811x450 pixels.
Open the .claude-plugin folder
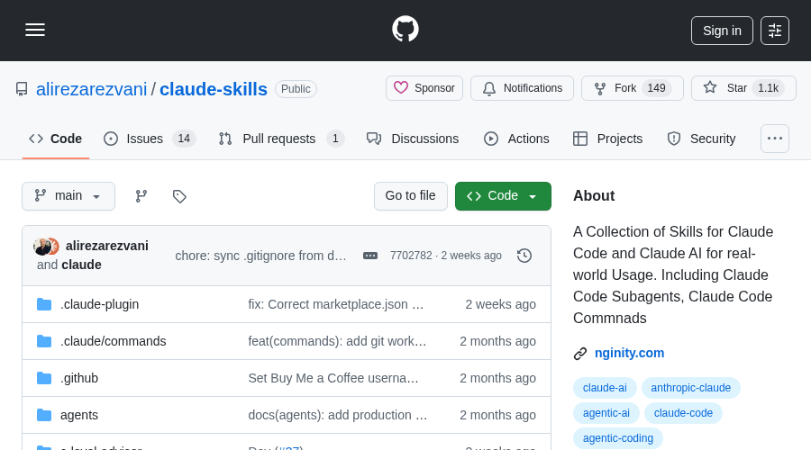(x=99, y=304)
